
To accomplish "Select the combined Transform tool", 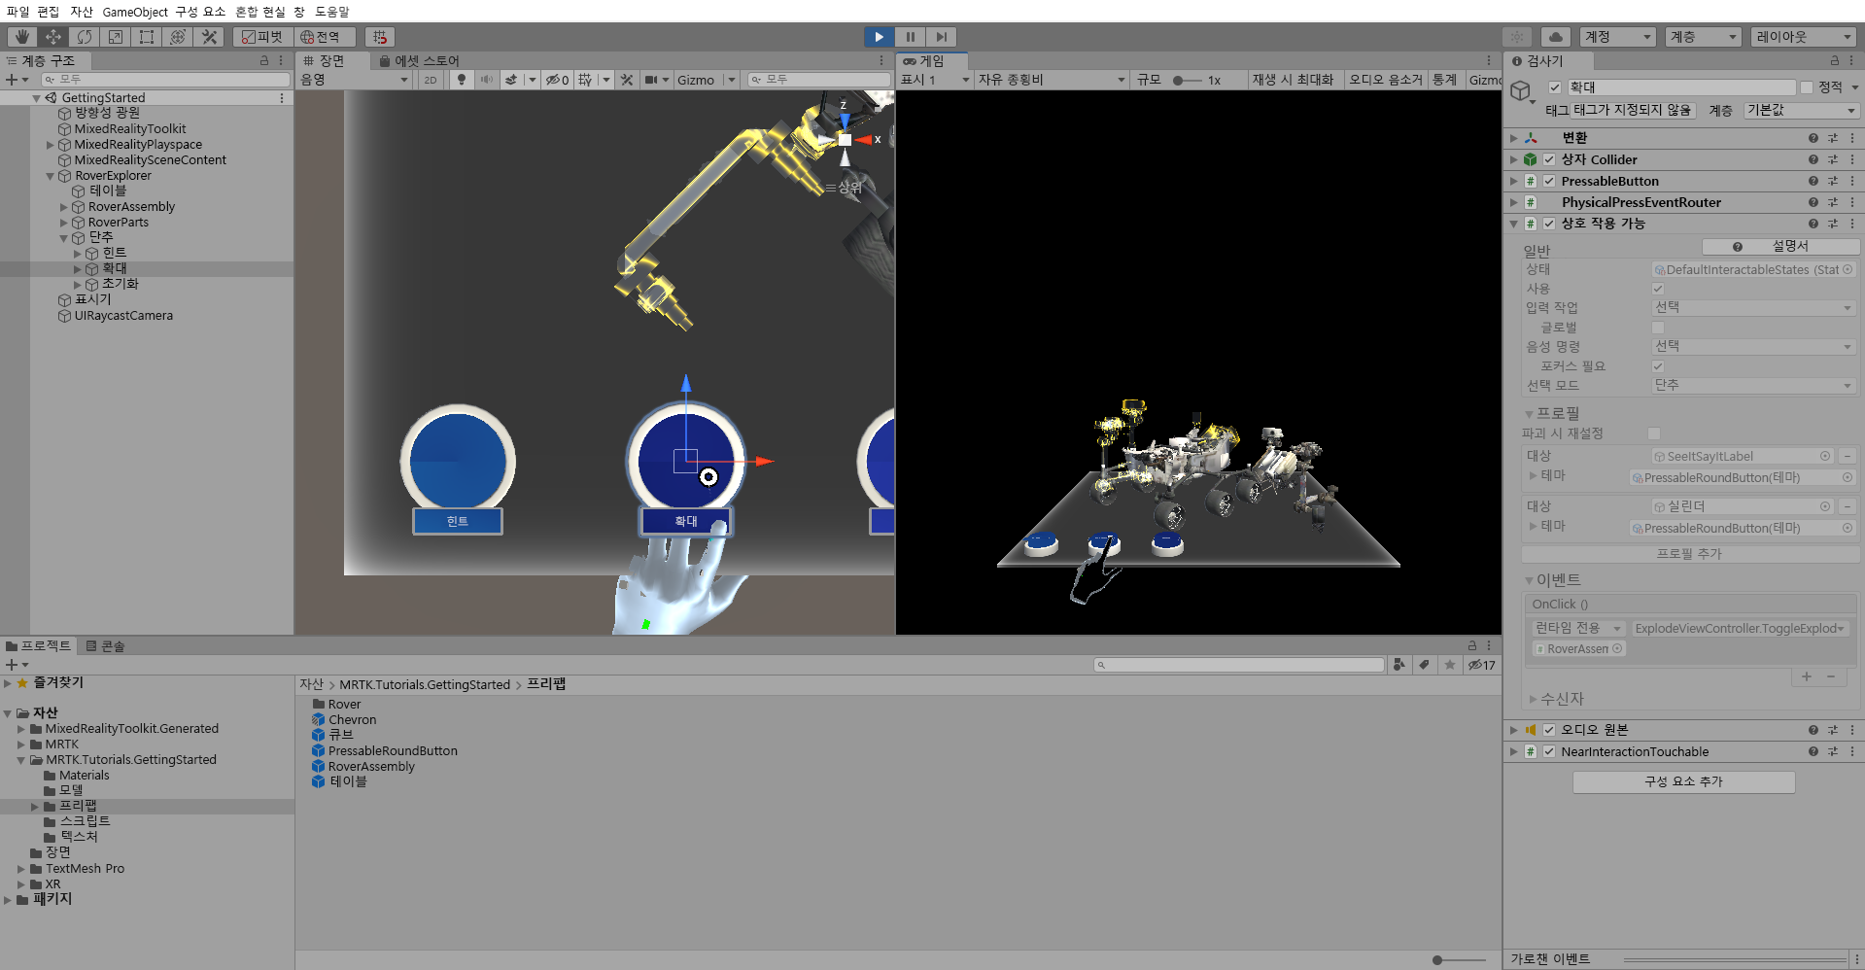I will coord(178,37).
